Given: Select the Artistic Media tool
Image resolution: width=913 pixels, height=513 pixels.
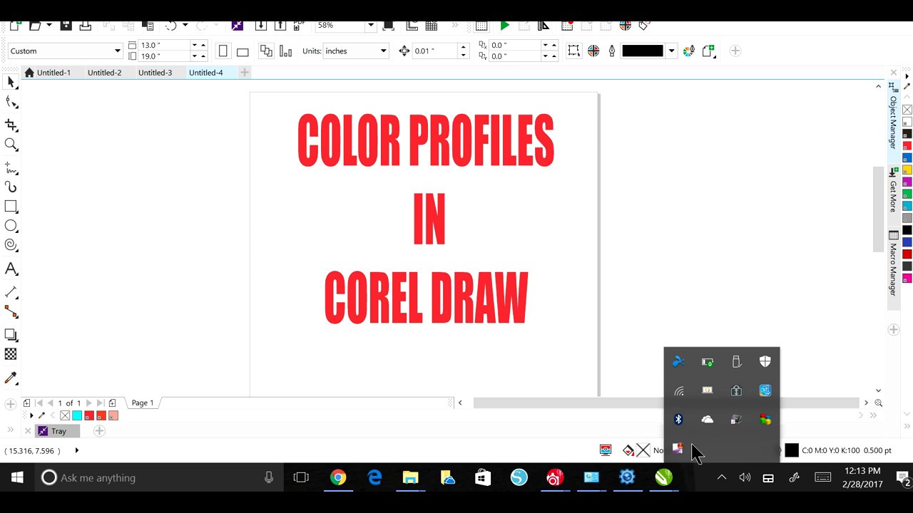Looking at the screenshot, I should pos(11,187).
